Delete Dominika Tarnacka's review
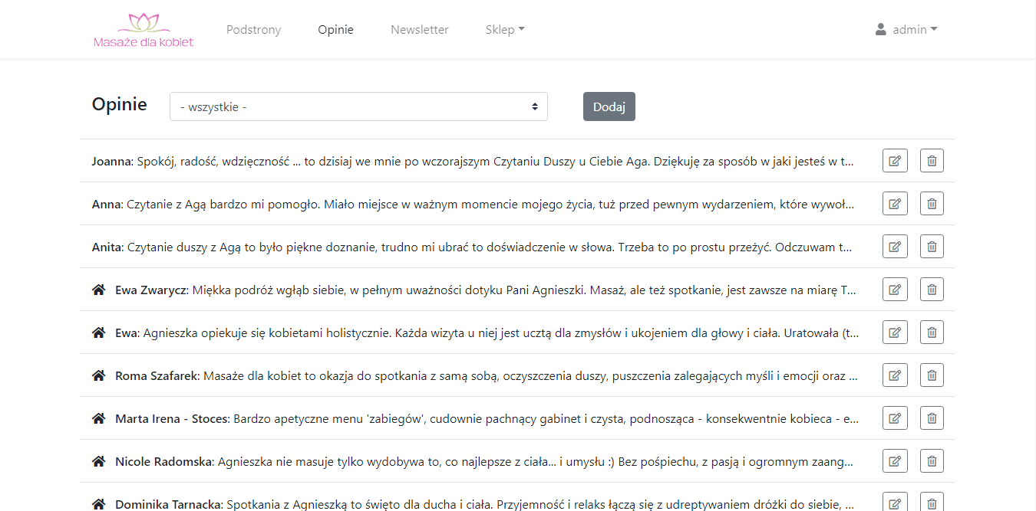1036x511 pixels. pyautogui.click(x=932, y=502)
